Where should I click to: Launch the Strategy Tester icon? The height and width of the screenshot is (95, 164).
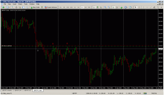27,7
